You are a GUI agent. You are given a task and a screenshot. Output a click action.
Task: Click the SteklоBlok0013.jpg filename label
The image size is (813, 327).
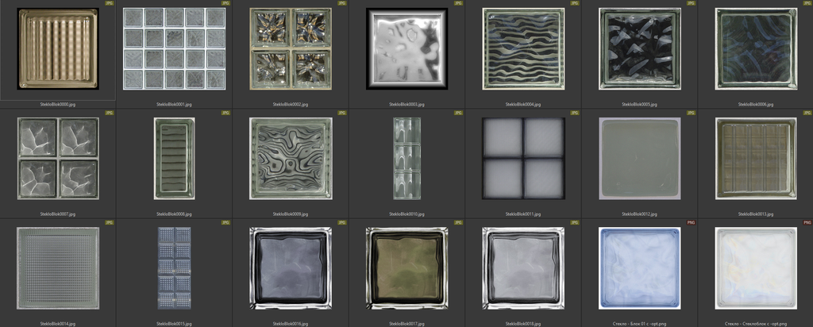[x=755, y=214]
